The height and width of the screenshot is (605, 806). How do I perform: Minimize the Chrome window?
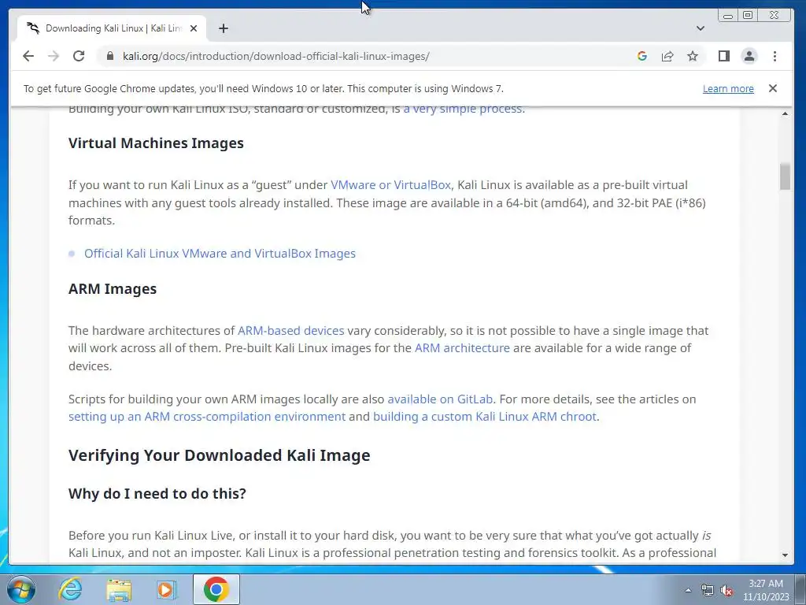tap(728, 16)
